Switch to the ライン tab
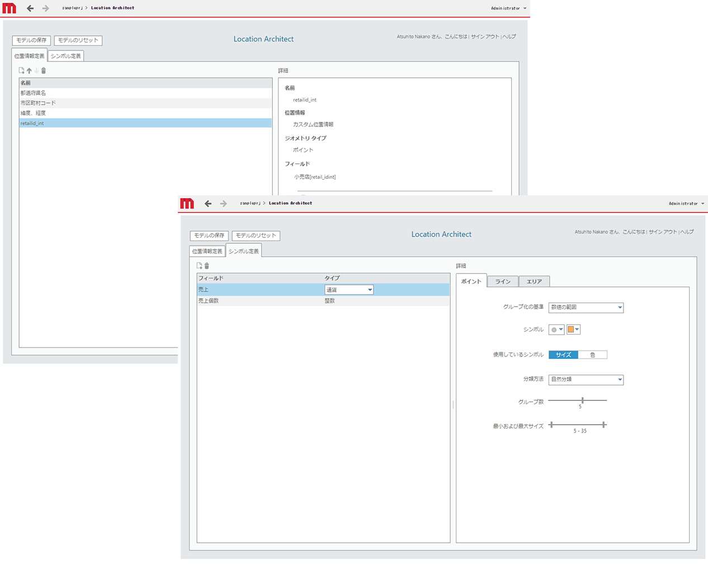Image resolution: width=708 pixels, height=569 pixels. pyautogui.click(x=503, y=281)
